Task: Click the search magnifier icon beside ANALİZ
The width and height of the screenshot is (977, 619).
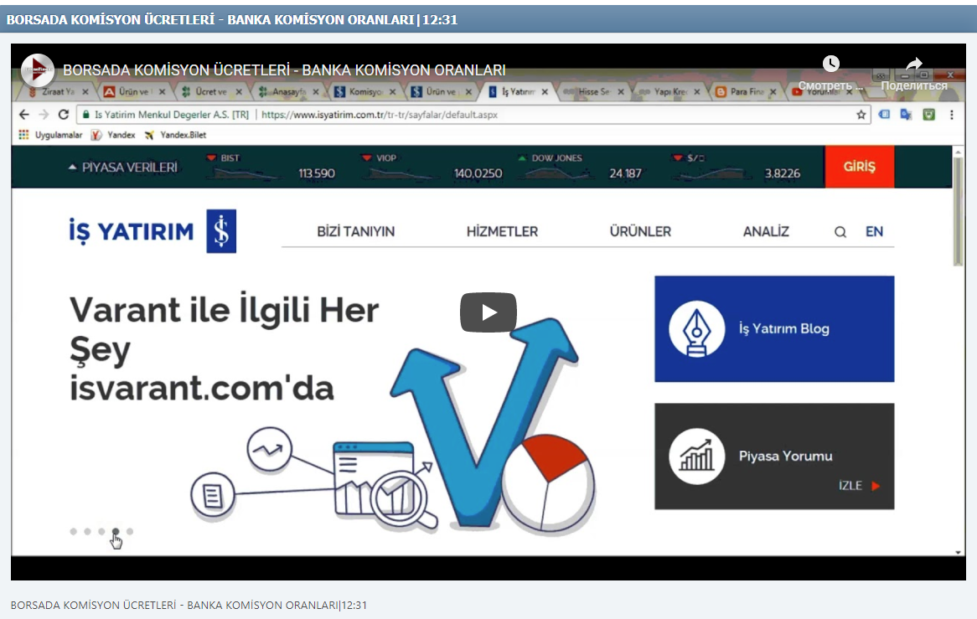Action: tap(840, 232)
